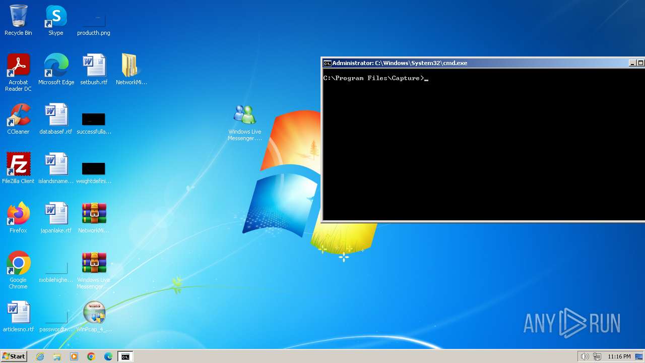The image size is (645, 363).
Task: Maximize the cmd.exe window
Action: click(x=641, y=63)
